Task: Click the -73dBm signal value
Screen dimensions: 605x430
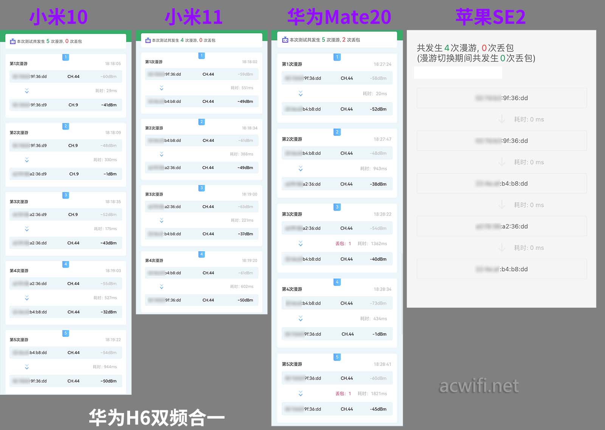Action: (378, 303)
